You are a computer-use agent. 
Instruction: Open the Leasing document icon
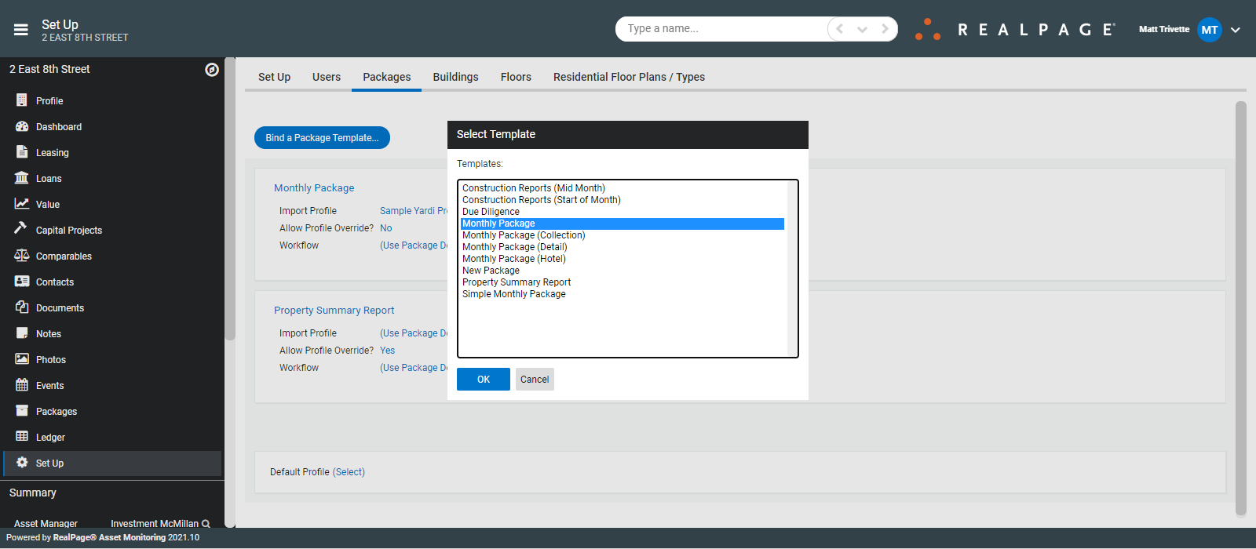pyautogui.click(x=22, y=152)
